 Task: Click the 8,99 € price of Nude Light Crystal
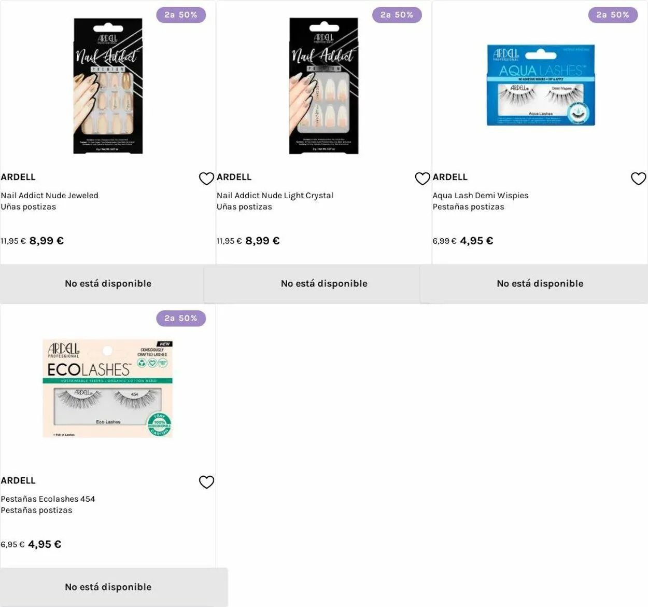(262, 241)
